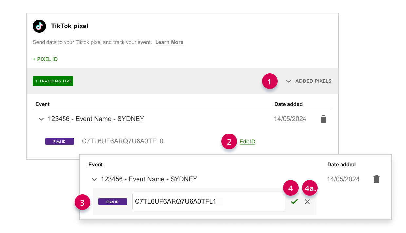Click the lower panel's trash bin icon

(376, 179)
